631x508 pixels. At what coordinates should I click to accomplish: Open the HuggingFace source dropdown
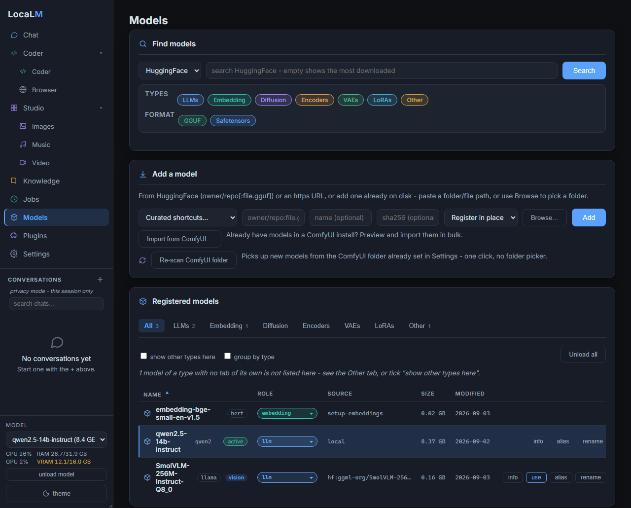coord(170,71)
